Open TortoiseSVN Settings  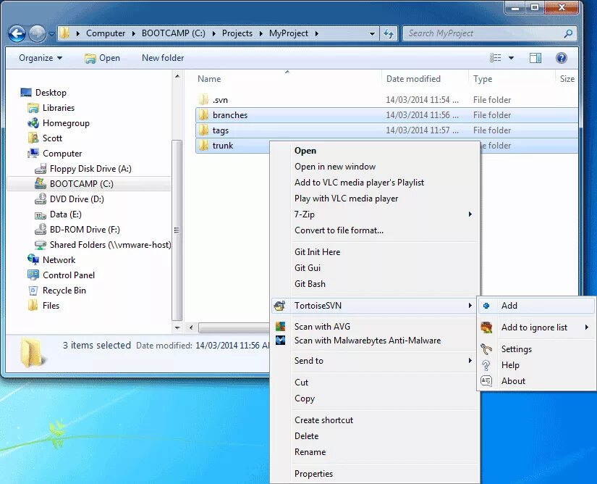(517, 349)
